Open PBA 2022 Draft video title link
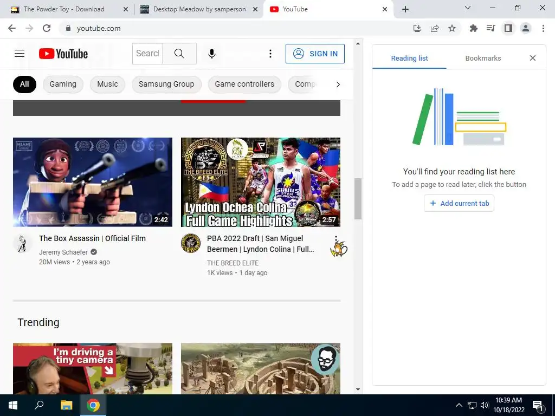This screenshot has height=416, width=555. pos(261,244)
